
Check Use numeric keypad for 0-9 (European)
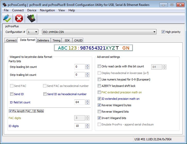(99, 79)
